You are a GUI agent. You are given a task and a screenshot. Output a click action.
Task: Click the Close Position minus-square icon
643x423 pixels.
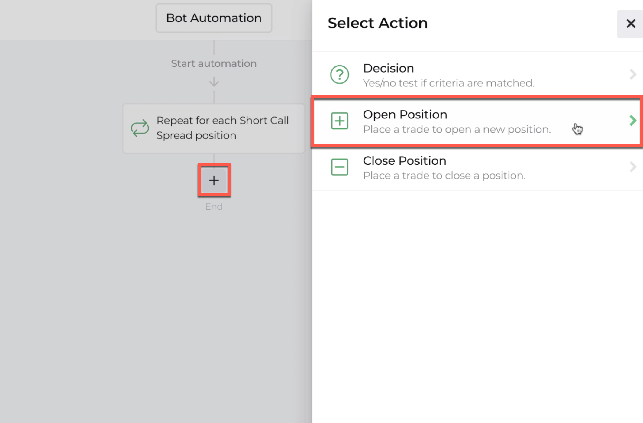(340, 167)
